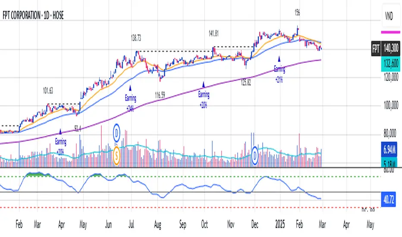Screen dimensions: 402x237
Task: Click the Jun label on time axis
Action: 108,225
